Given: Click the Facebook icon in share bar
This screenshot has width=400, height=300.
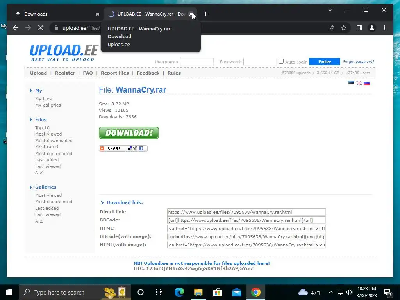Looking at the screenshot, I should [x=141, y=148].
